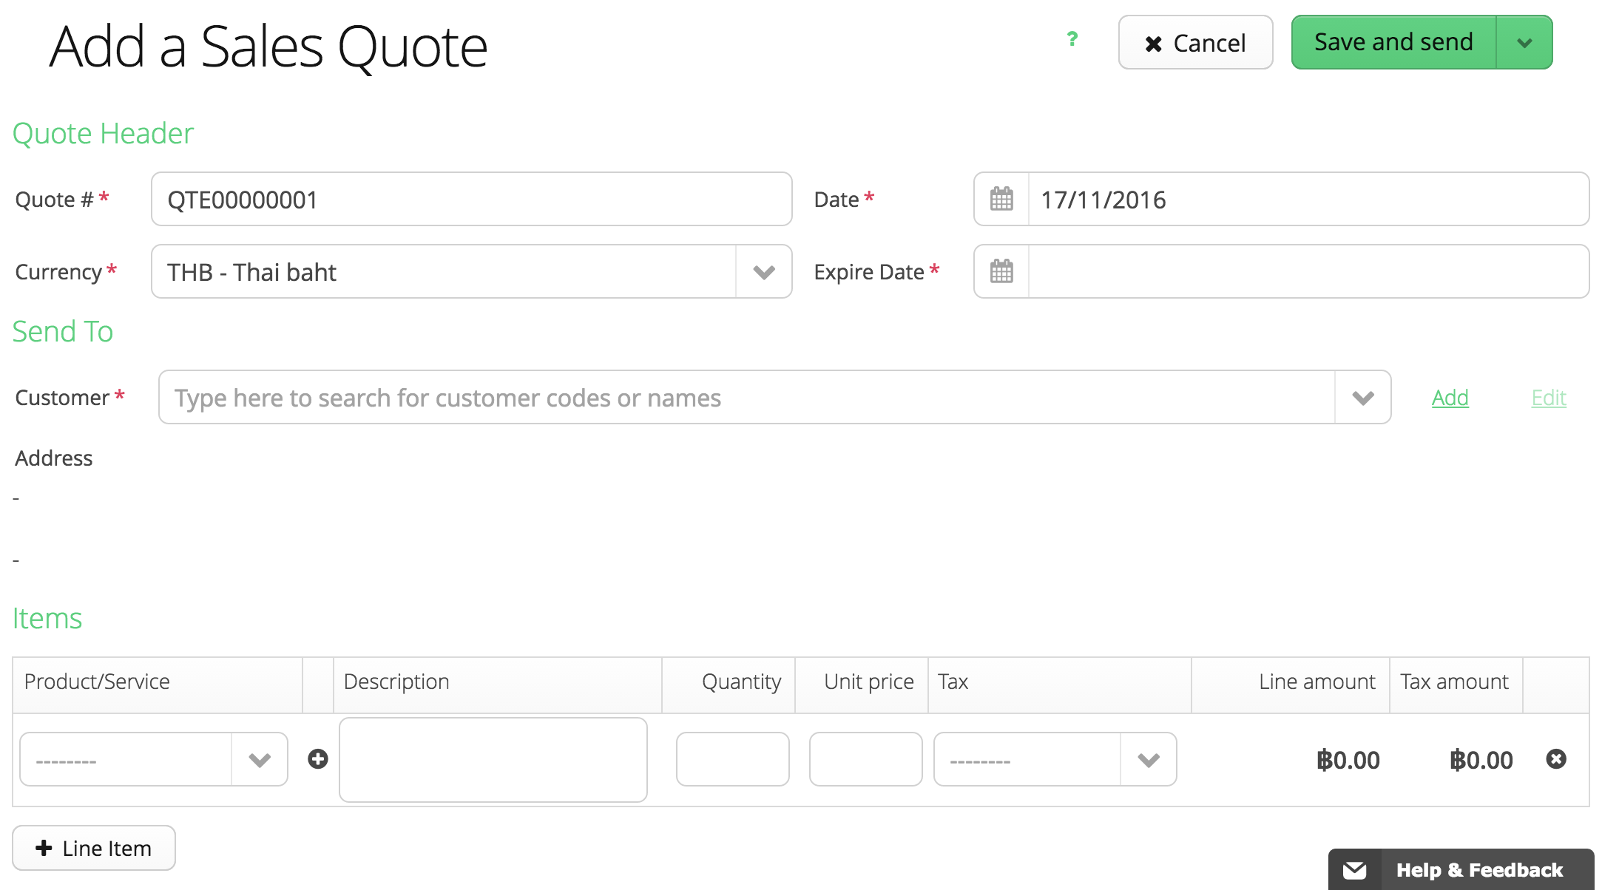Click the plus icon beside Product/Service
The width and height of the screenshot is (1602, 890).
pos(318,759)
